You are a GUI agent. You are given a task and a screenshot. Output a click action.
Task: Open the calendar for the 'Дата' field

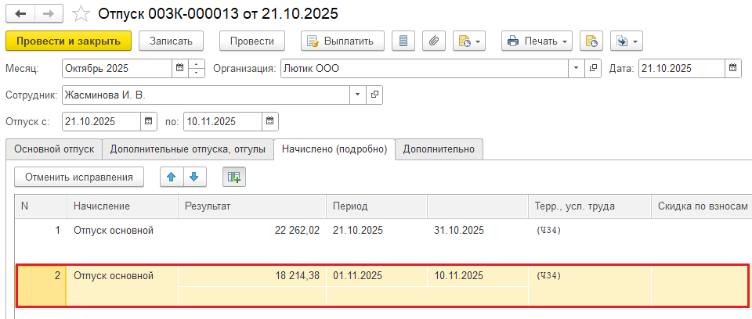(x=732, y=69)
